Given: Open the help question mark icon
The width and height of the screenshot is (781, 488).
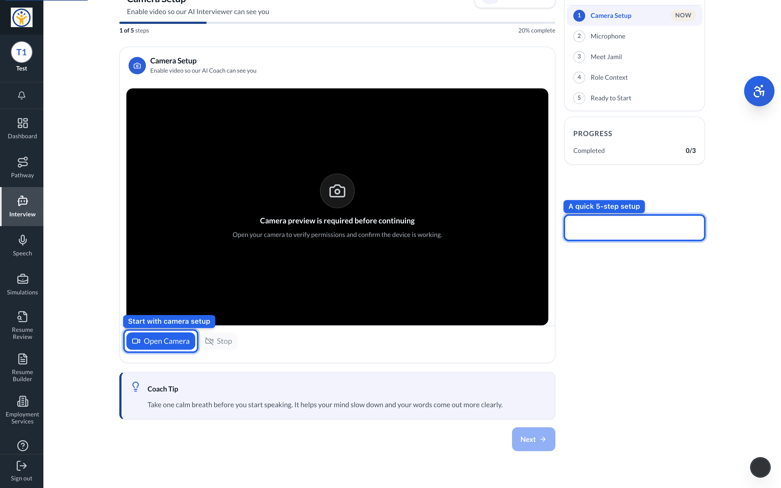Looking at the screenshot, I should (22, 446).
